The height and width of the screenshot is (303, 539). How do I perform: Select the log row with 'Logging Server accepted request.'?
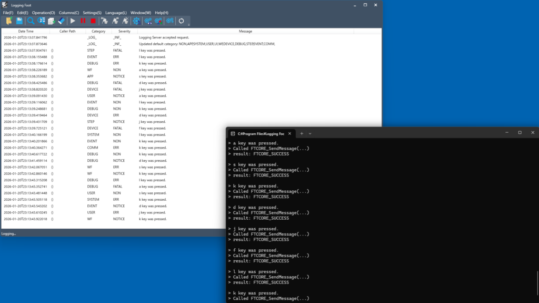(x=164, y=37)
